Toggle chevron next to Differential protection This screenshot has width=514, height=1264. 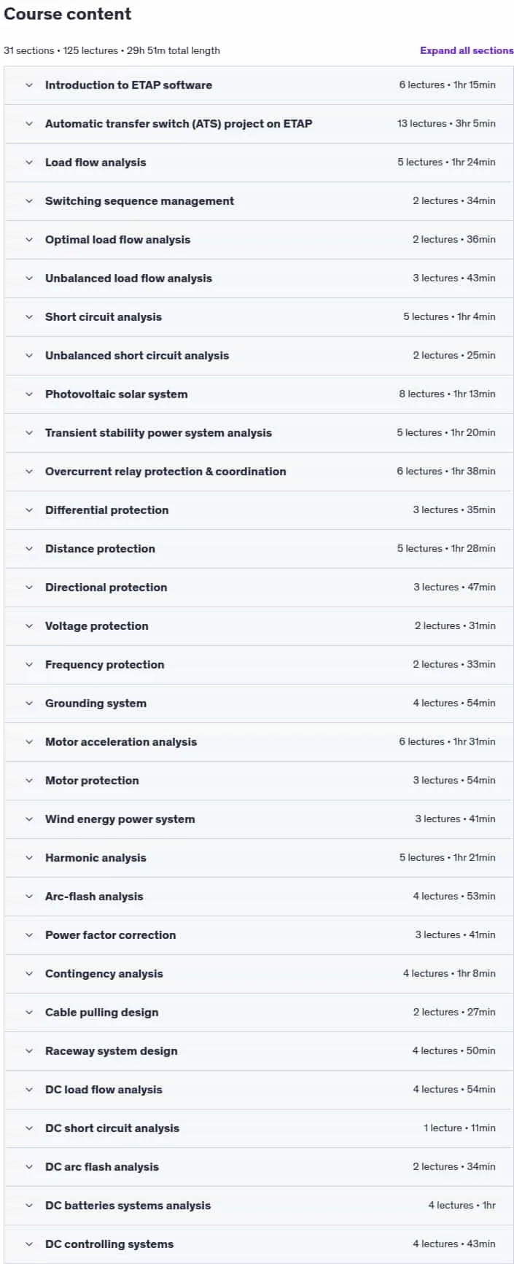coord(29,510)
